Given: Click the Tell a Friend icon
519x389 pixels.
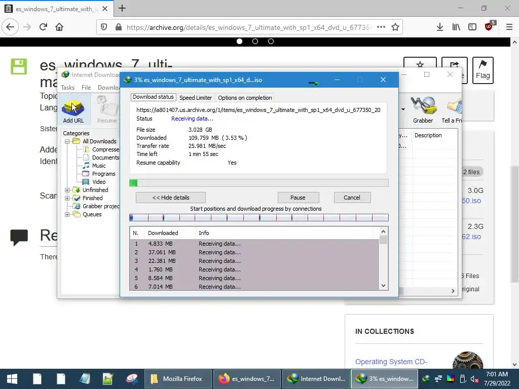Looking at the screenshot, I should pos(453,110).
